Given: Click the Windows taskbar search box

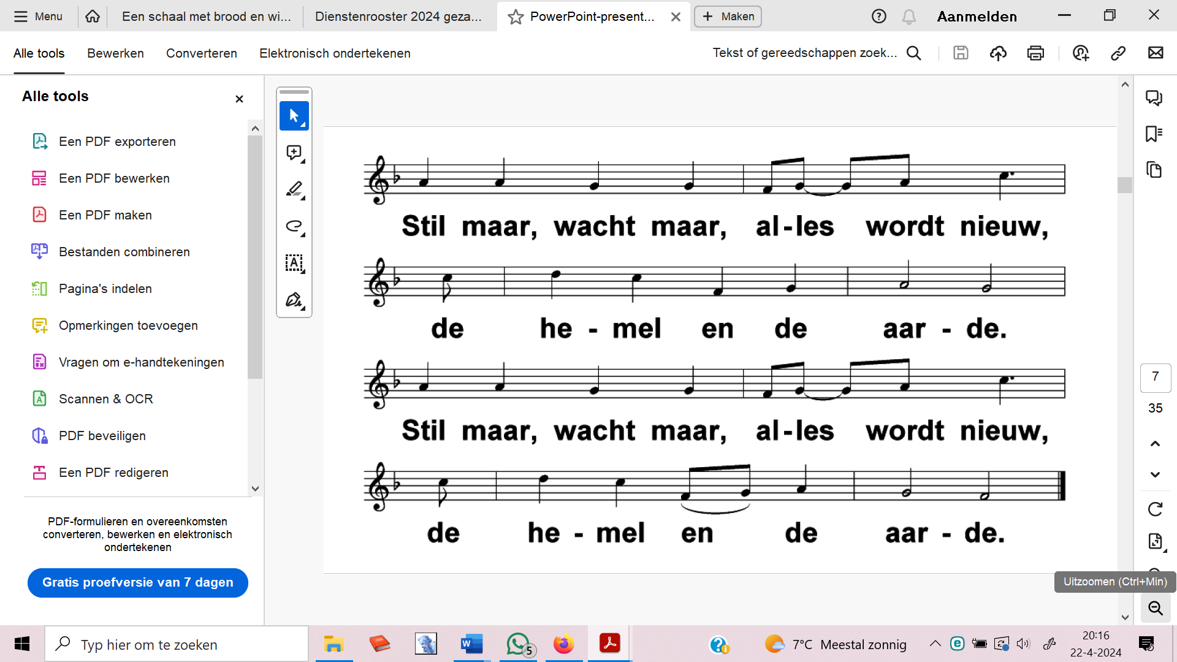Looking at the screenshot, I should coord(177,644).
